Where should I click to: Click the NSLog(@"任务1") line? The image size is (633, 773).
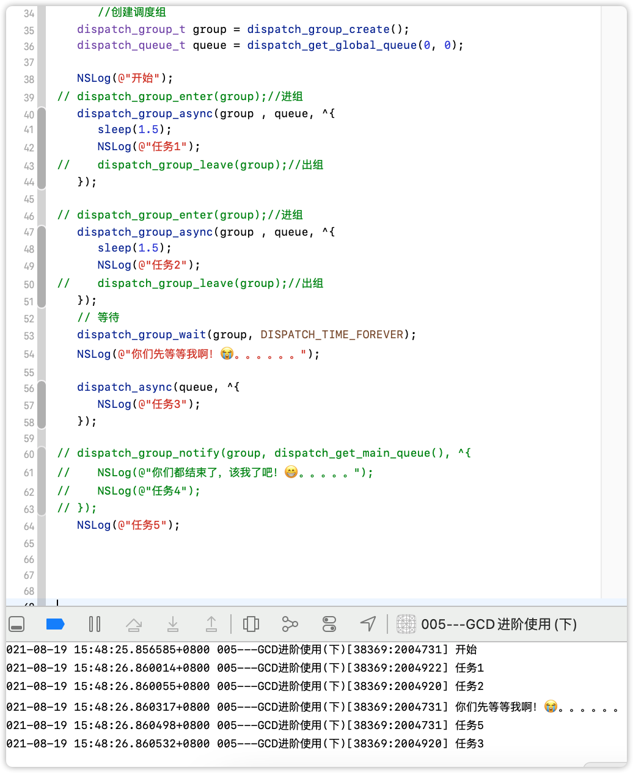(x=148, y=147)
